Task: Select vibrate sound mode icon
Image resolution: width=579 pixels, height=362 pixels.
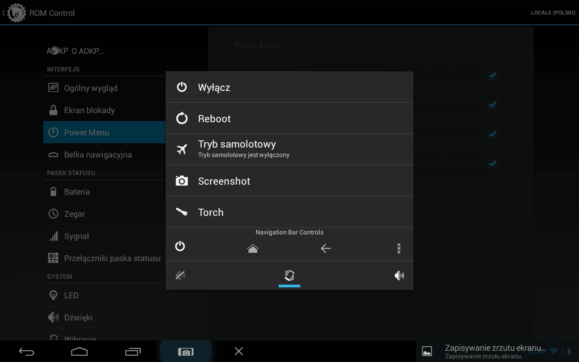Action: (289, 275)
